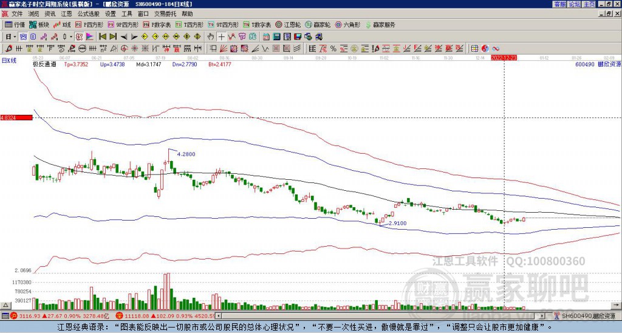Open the 公式选股 menu
This screenshot has height=333, width=622.
(x=89, y=13)
